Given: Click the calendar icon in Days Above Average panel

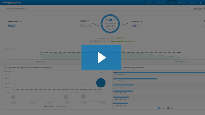Looking at the screenshot, I should (x=5, y=67).
